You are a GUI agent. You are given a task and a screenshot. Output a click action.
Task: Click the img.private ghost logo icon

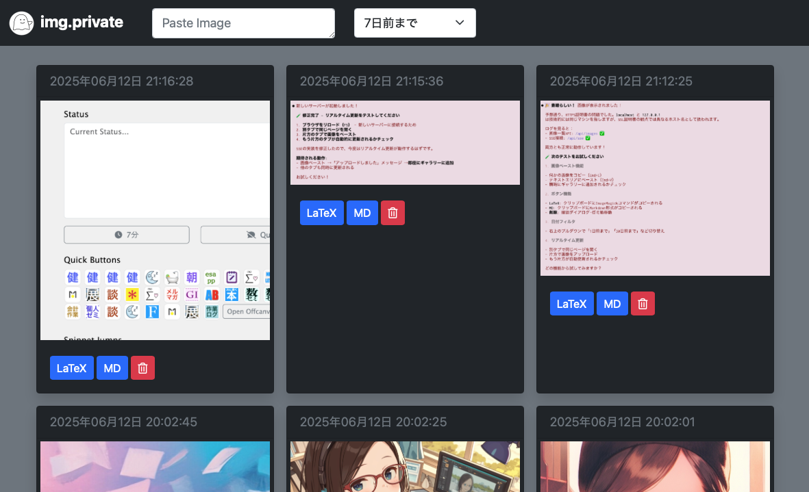pos(22,23)
